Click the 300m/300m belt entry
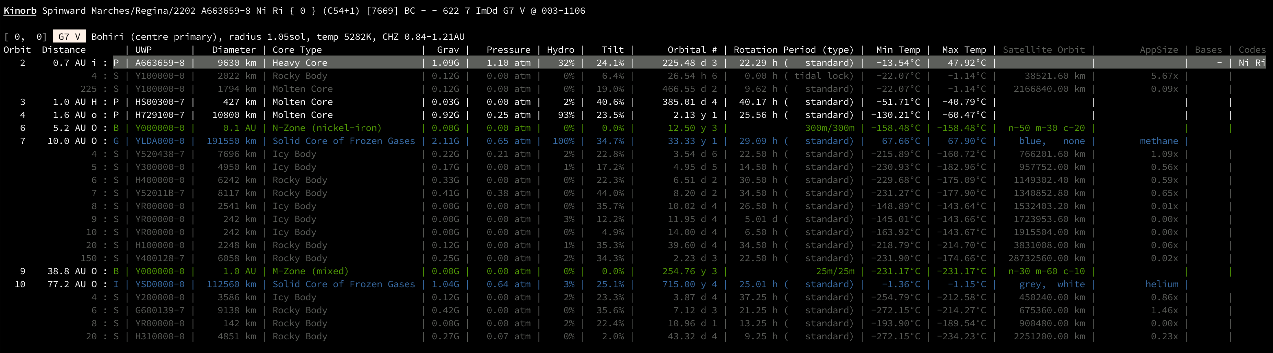This screenshot has height=353, width=1273. (829, 128)
